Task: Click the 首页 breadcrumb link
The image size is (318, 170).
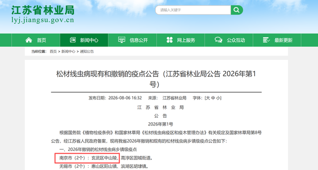Action: [x=53, y=51]
